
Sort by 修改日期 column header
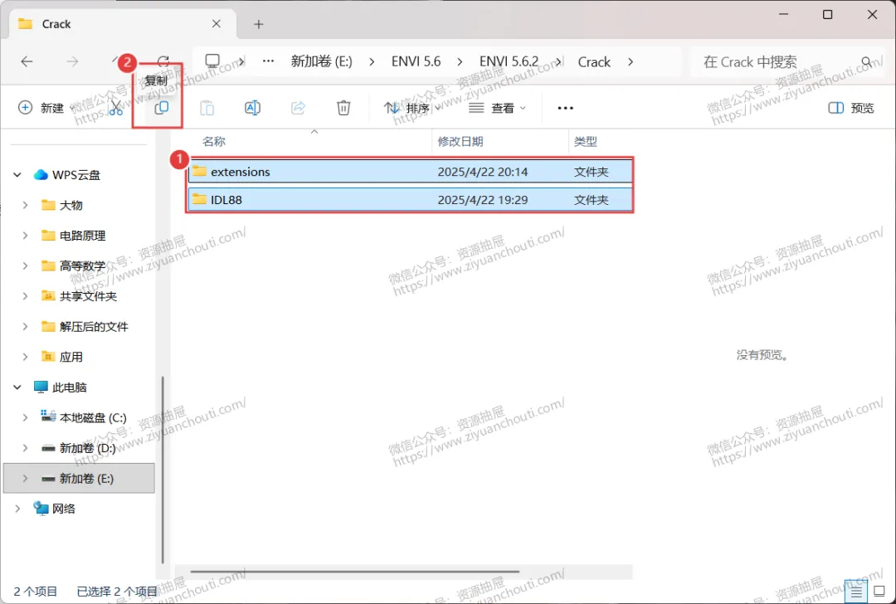coord(460,142)
